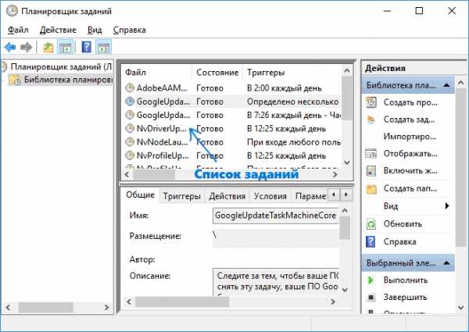469x332 pixels.
Task: Switch to the Действия tab
Action: tap(227, 196)
